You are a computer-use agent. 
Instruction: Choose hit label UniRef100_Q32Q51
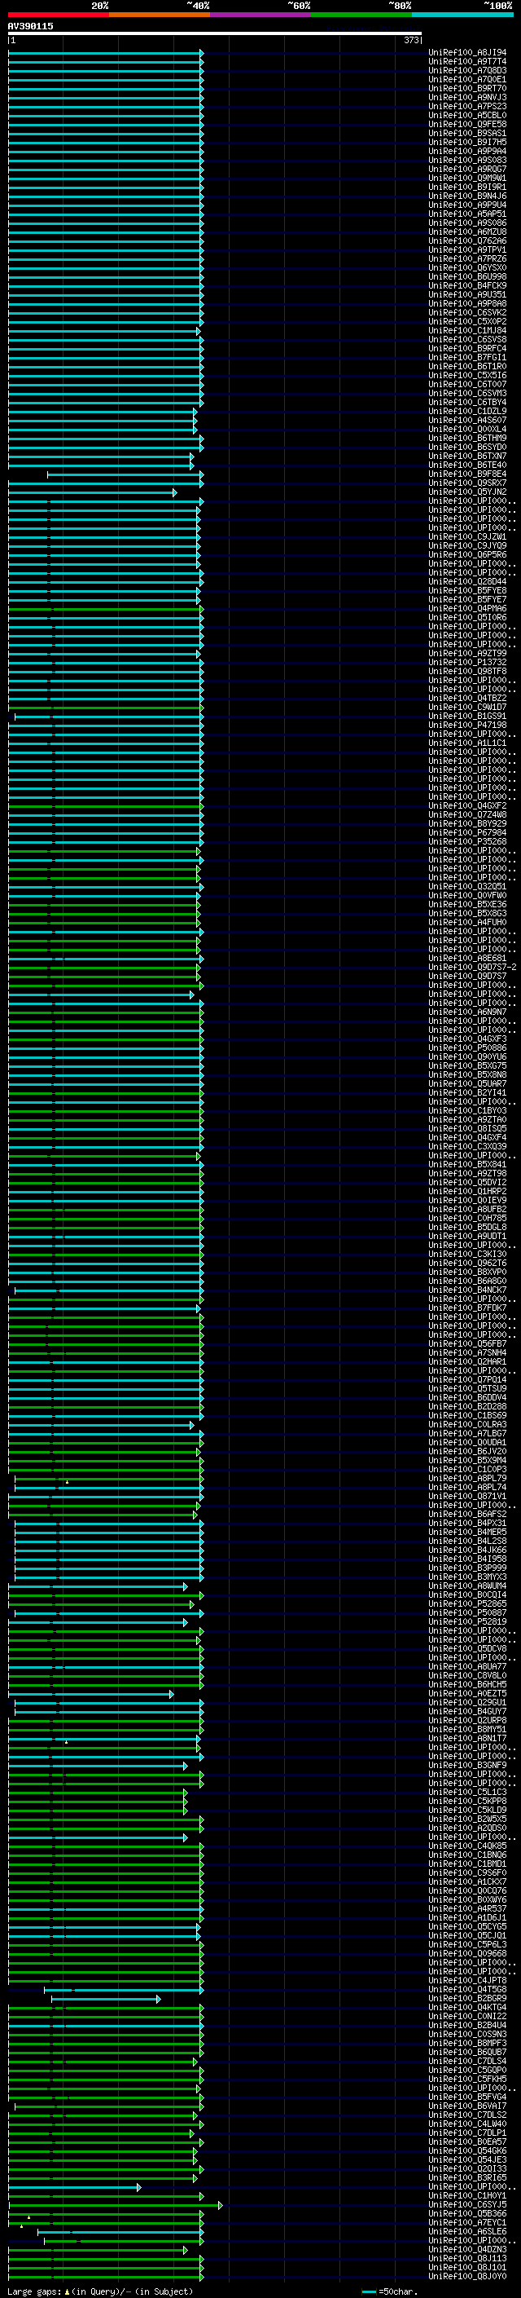466,887
